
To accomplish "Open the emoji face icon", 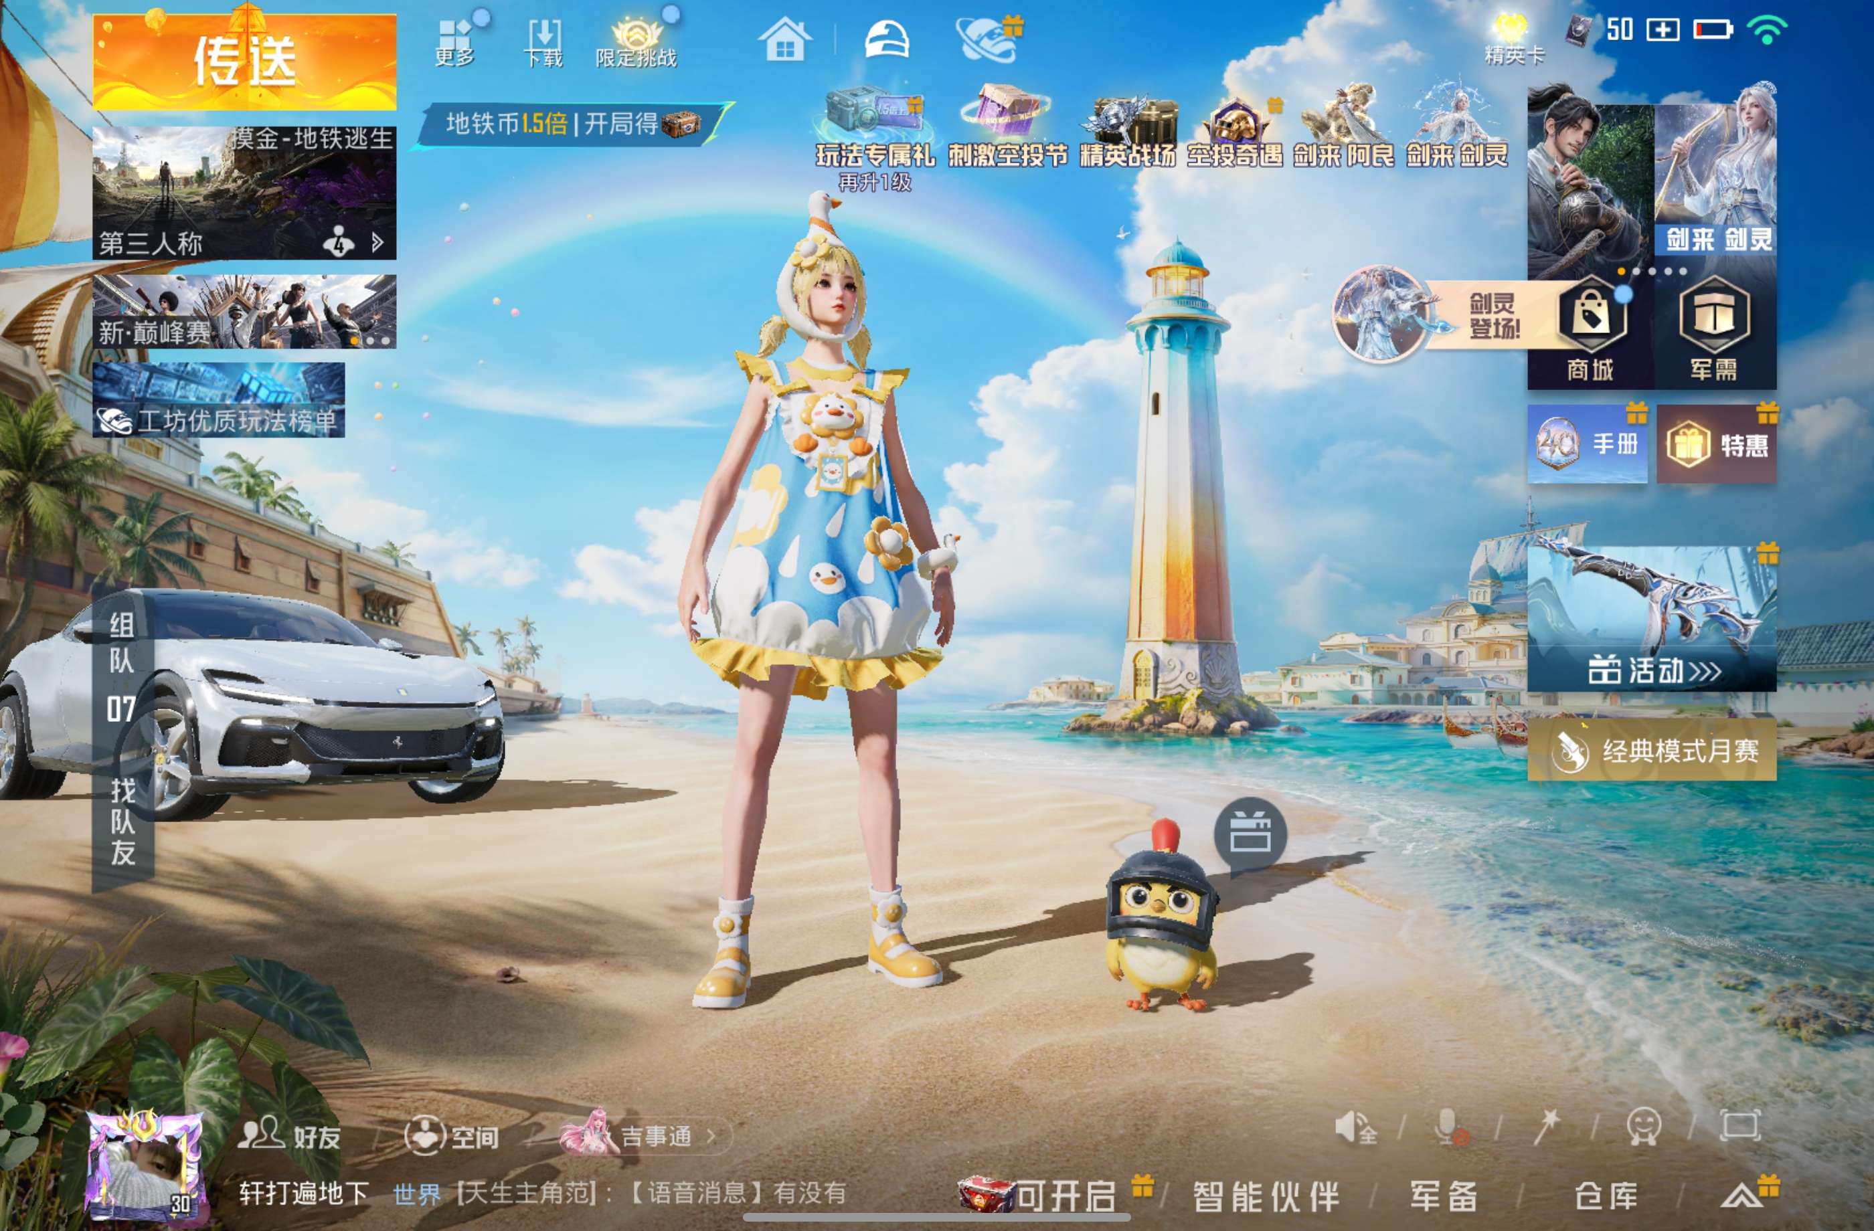I will (1643, 1127).
